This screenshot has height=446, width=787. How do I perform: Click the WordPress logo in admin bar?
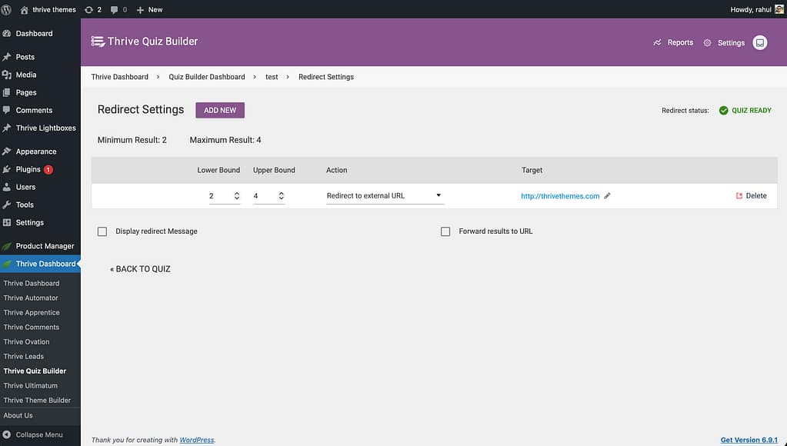pos(7,9)
